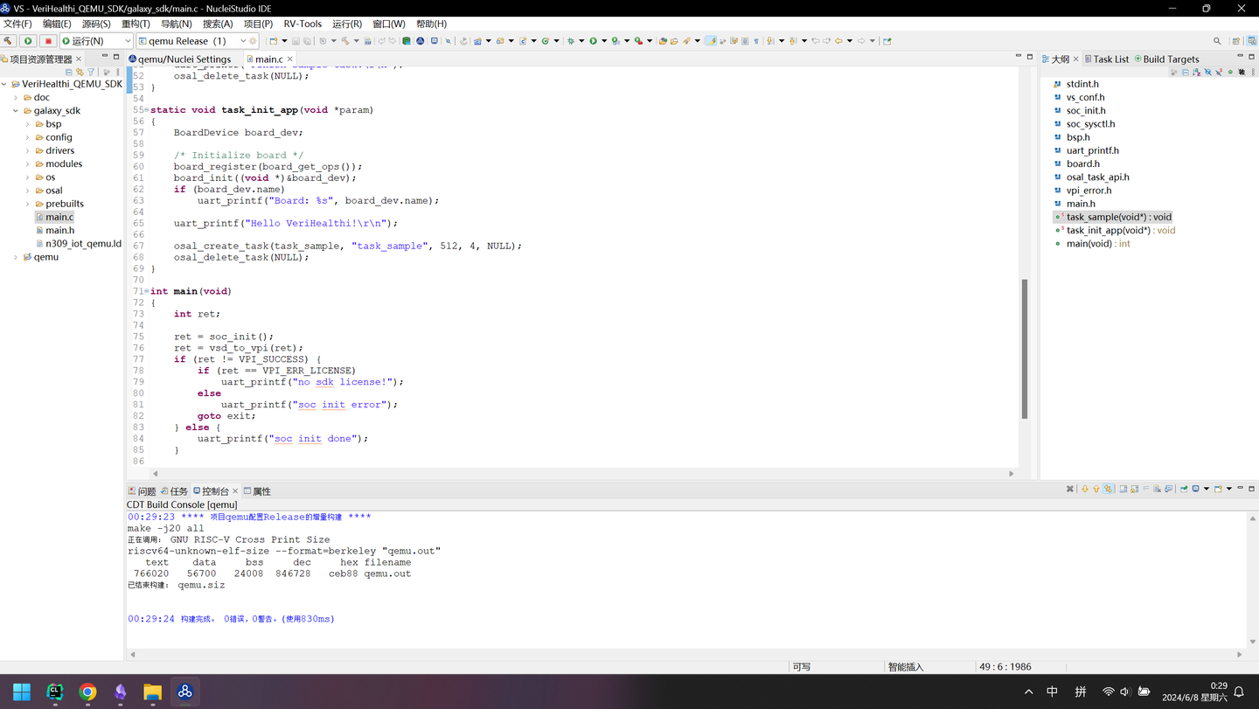
Task: Switch to 问题 problems tab
Action: pos(142,491)
